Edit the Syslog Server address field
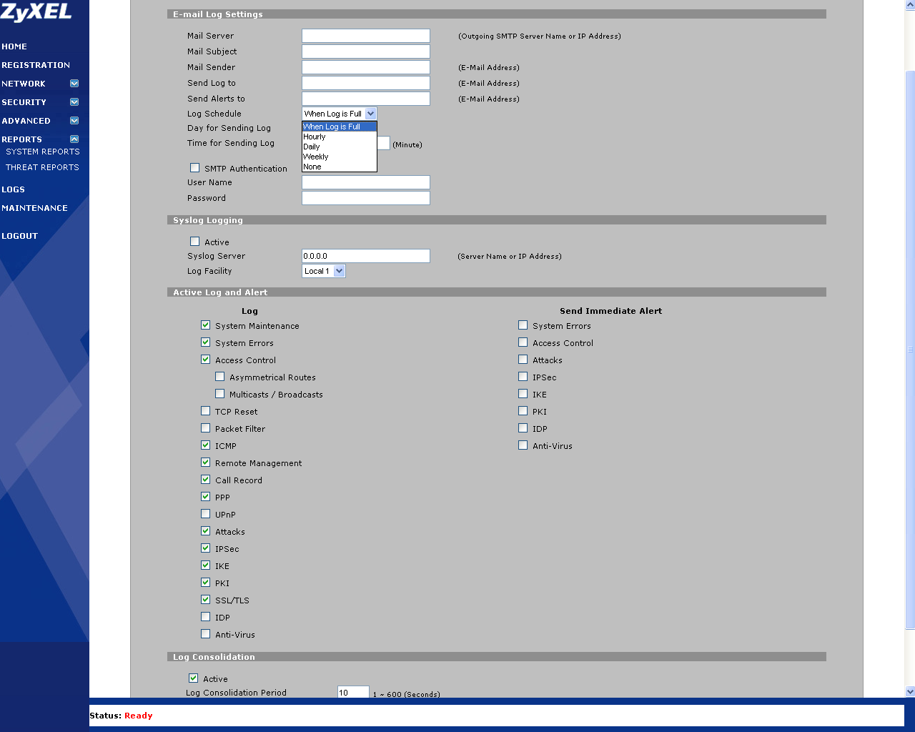Viewport: 915px width, 732px height. pos(366,256)
